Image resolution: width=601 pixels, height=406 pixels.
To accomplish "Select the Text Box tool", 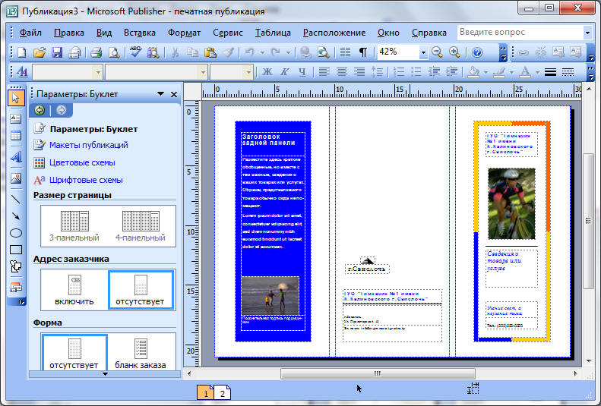I will (x=16, y=118).
